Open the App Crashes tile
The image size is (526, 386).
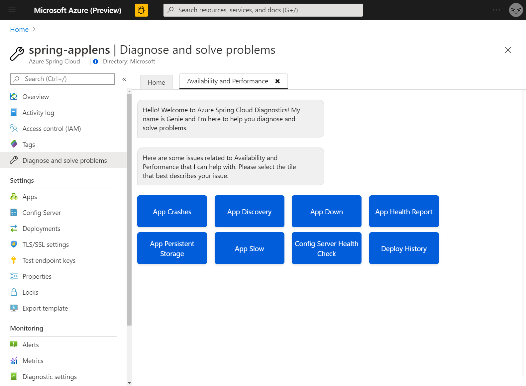tap(172, 211)
